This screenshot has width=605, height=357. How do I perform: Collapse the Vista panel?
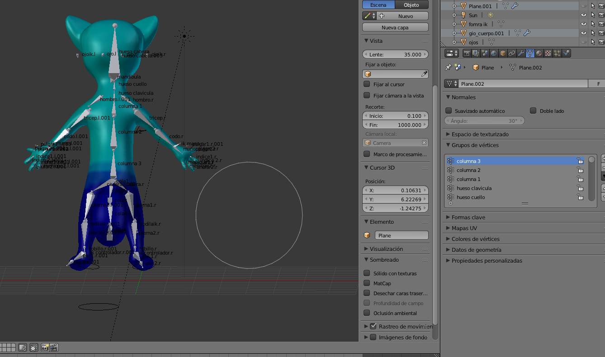click(x=366, y=41)
